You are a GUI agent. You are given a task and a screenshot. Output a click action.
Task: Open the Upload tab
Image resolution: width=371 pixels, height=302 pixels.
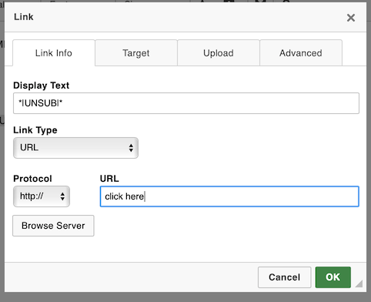tap(219, 53)
